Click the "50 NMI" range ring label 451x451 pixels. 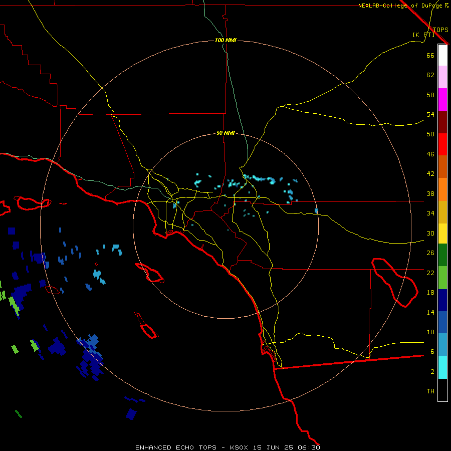tap(225, 133)
